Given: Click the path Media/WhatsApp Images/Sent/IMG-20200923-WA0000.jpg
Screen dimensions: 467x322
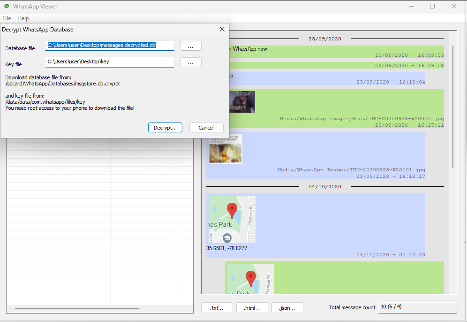Looking at the screenshot, I should tap(362, 119).
